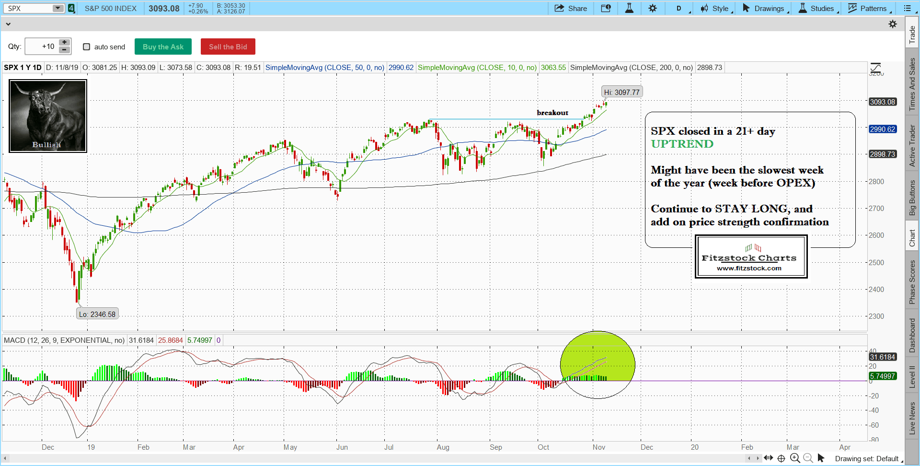The width and height of the screenshot is (920, 466).
Task: Open chart settings gear in top toolbar
Action: pyautogui.click(x=653, y=8)
